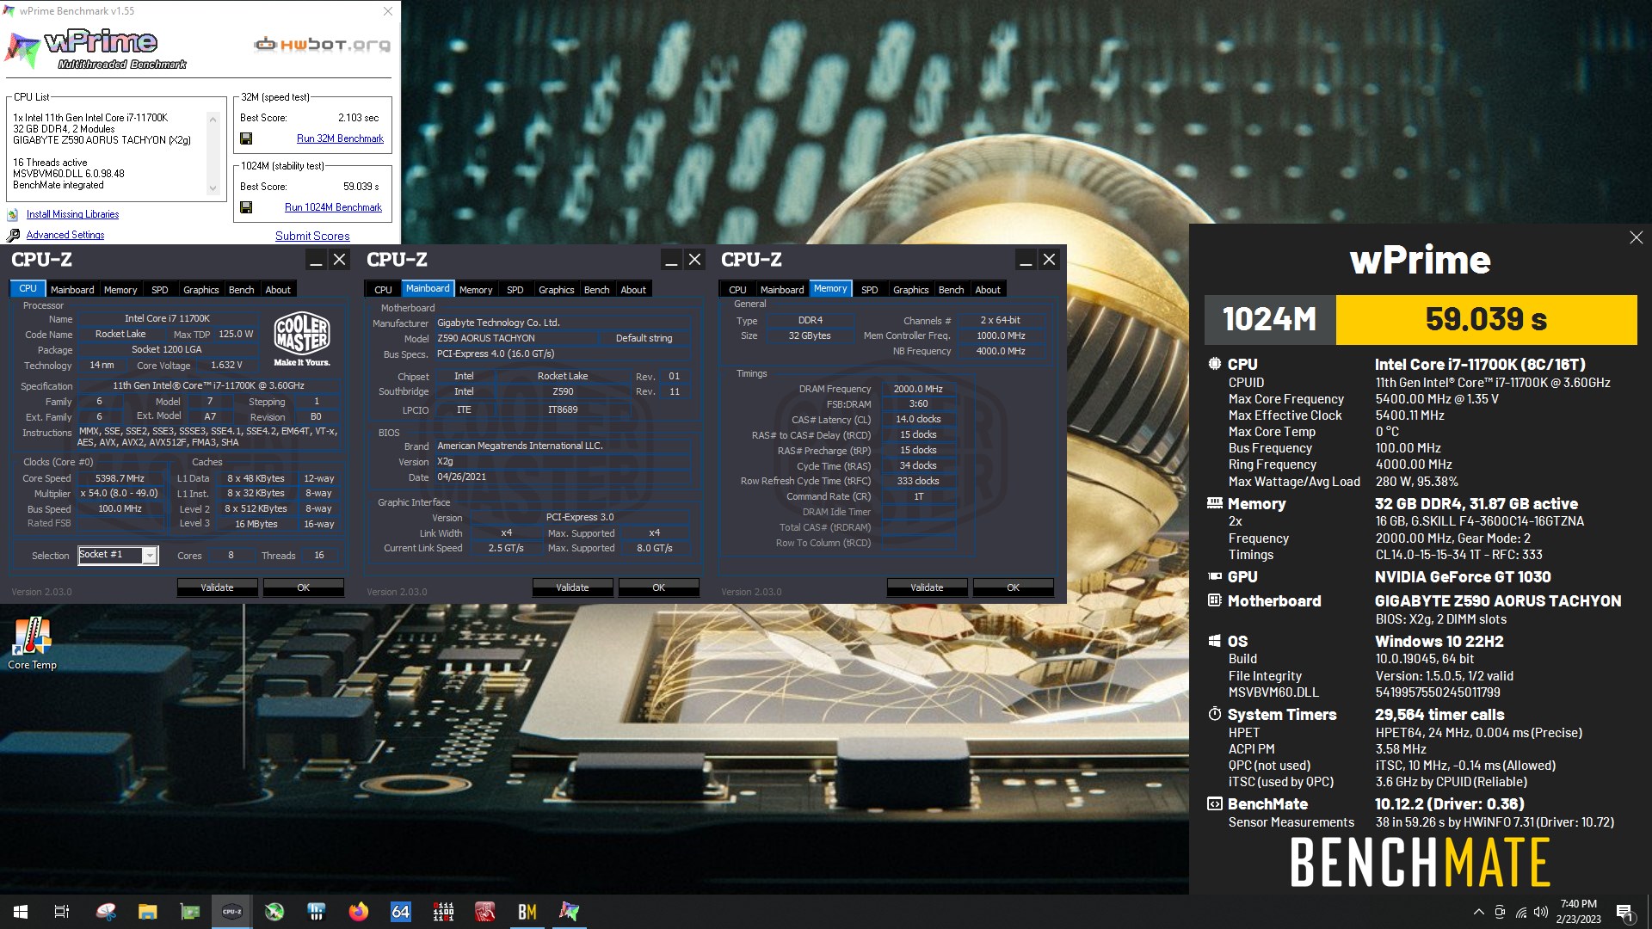Open Task View on taskbar
This screenshot has width=1652, height=929.
click(x=62, y=912)
